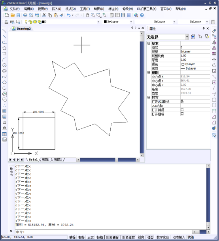Select the Circle draw tool
The image size is (219, 241).
coord(4,65)
